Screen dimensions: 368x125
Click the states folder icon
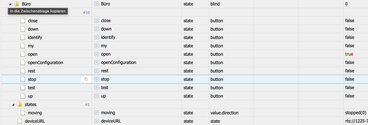tap(20, 104)
